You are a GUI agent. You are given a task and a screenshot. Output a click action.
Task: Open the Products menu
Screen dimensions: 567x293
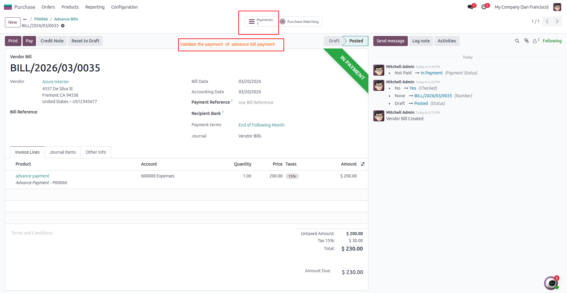point(70,7)
